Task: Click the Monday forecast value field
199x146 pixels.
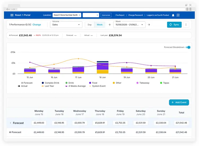Action: point(39,123)
